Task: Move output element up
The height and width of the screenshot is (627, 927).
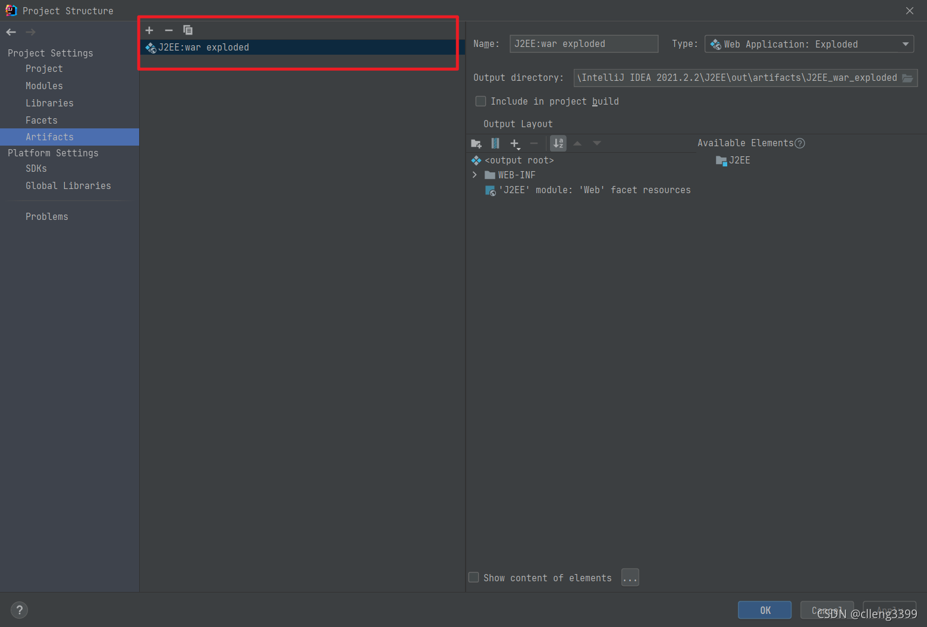Action: point(577,143)
